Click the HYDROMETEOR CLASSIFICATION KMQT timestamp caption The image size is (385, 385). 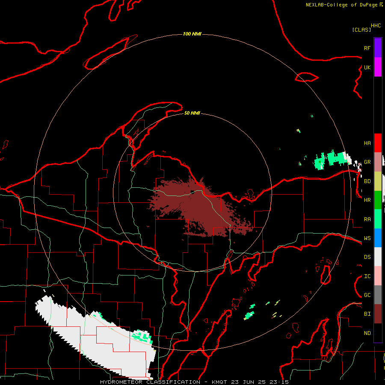194,382
